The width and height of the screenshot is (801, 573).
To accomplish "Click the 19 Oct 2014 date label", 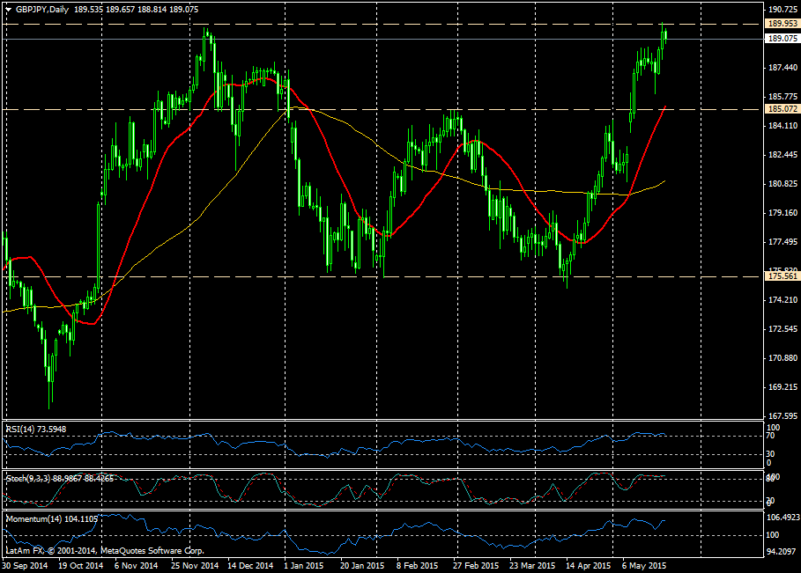I will point(80,566).
